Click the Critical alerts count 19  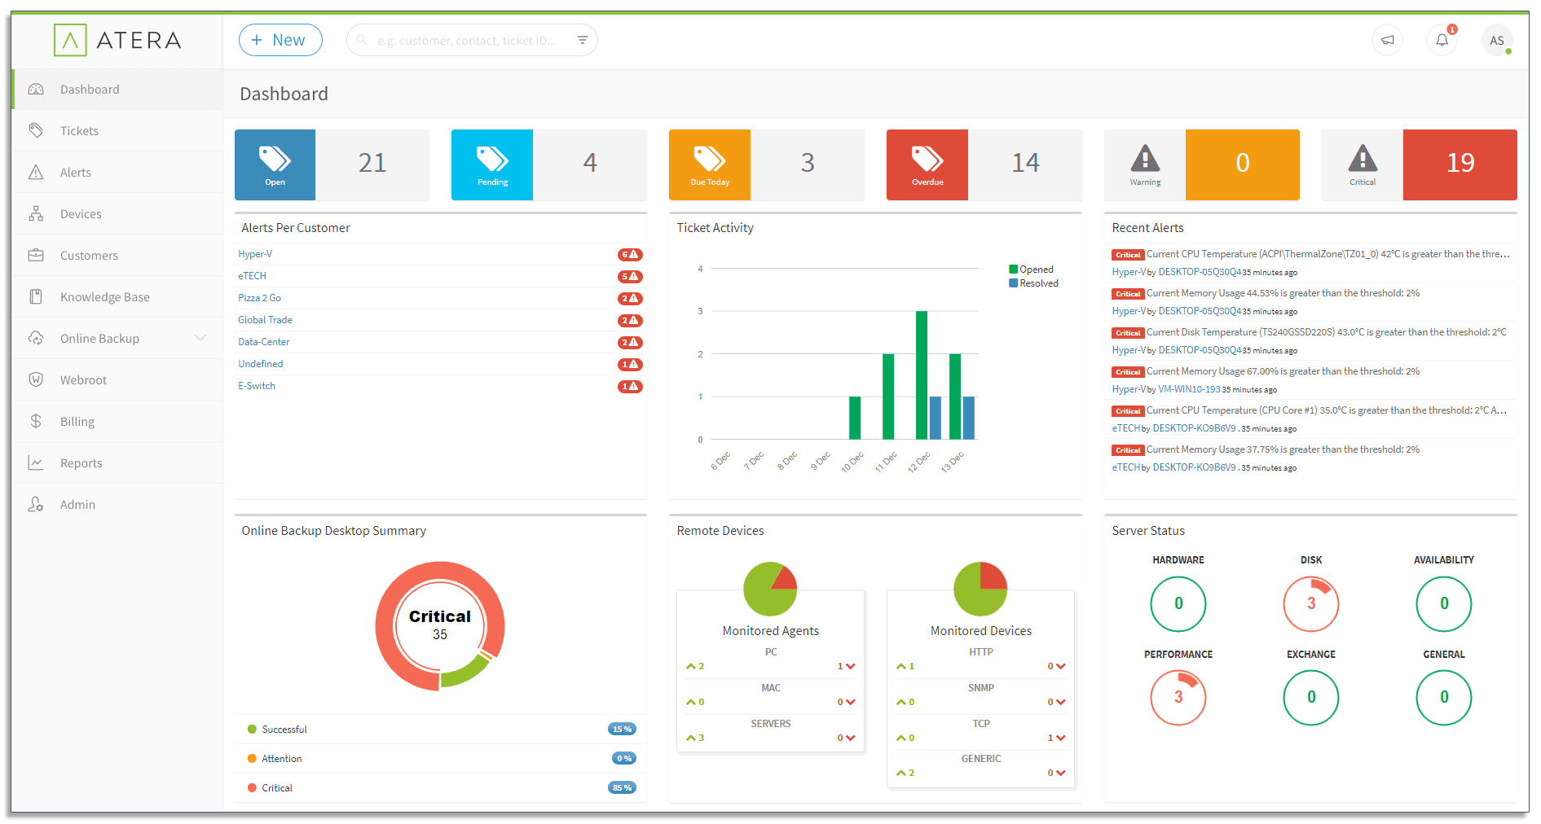[1460, 164]
